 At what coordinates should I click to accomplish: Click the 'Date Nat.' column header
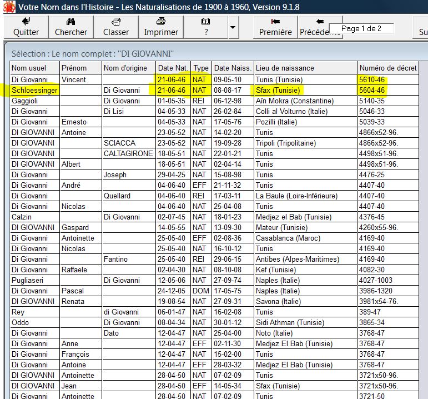173,68
